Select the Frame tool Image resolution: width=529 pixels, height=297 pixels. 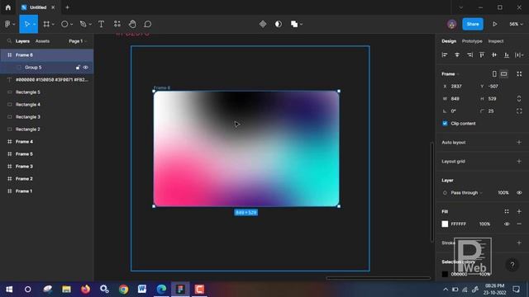point(46,24)
